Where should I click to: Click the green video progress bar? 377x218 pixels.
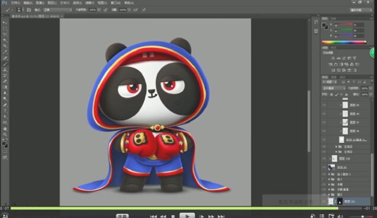(174, 209)
